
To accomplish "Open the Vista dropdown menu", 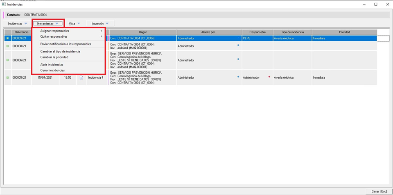I will pyautogui.click(x=74, y=24).
